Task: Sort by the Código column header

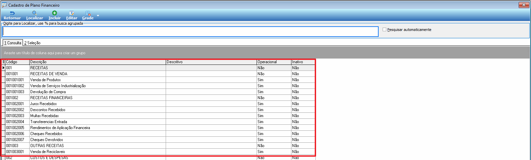Action: pyautogui.click(x=17, y=62)
